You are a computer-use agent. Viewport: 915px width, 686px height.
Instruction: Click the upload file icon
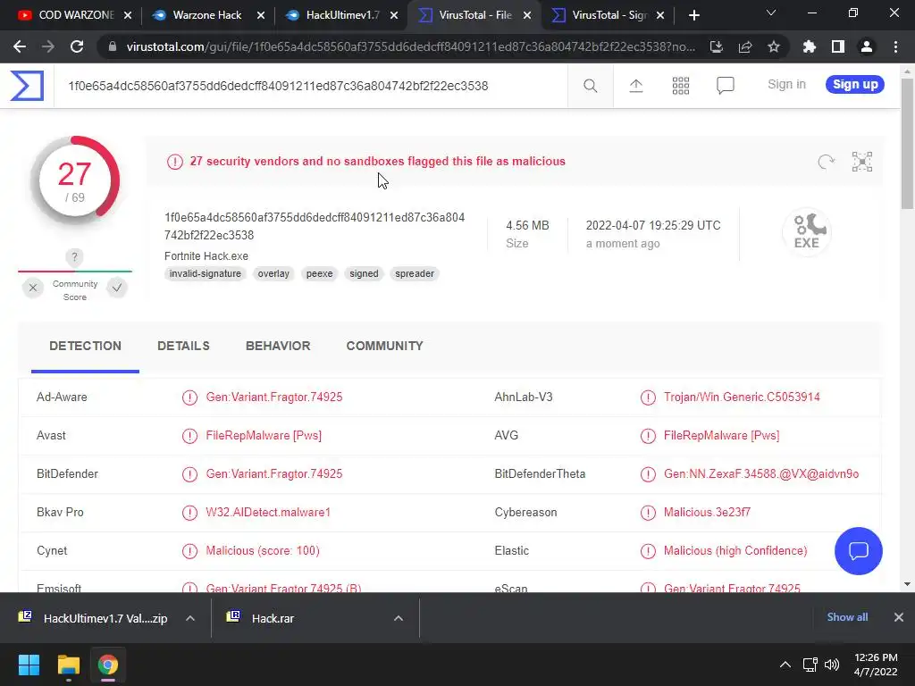(635, 86)
